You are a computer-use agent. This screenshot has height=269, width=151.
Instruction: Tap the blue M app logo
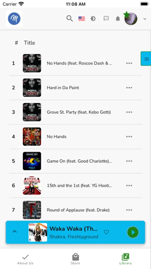[14, 19]
